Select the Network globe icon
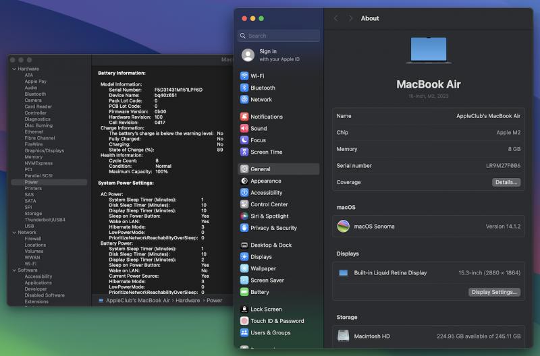540x356 pixels. (244, 99)
